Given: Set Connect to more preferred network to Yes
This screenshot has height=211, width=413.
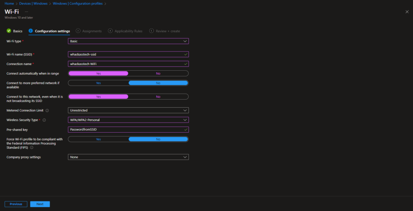Looking at the screenshot, I should pos(98,83).
